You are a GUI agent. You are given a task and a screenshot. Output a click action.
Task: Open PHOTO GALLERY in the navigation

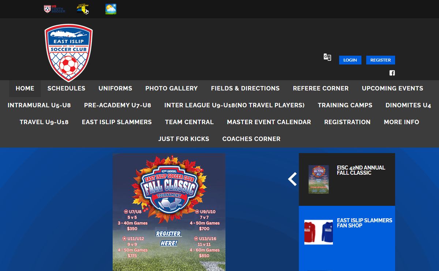pos(172,88)
